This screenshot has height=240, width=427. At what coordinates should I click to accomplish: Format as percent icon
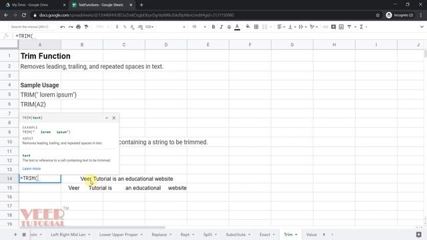click(125, 27)
